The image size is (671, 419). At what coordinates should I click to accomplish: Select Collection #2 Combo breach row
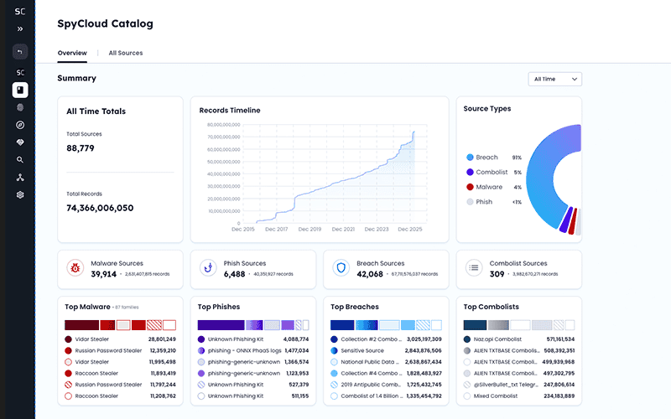pyautogui.click(x=386, y=339)
